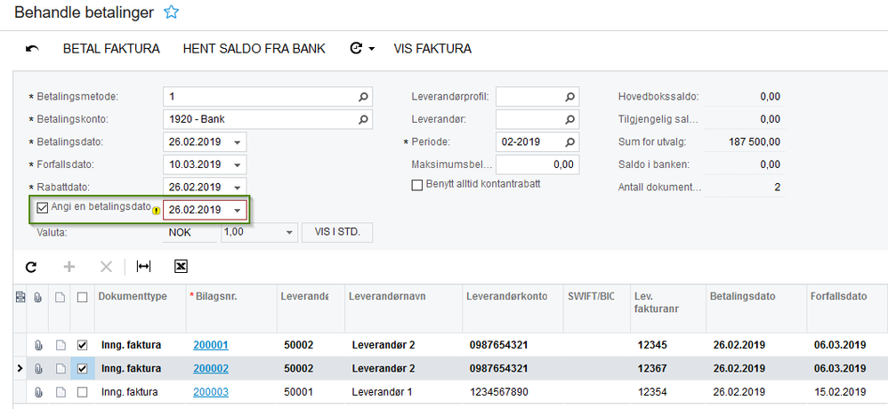Enable Benytt alltid kontantrabatt checkbox
888x409 pixels.
[416, 184]
